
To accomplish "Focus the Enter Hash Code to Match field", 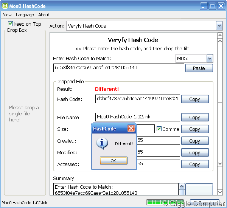I will click(x=119, y=68).
